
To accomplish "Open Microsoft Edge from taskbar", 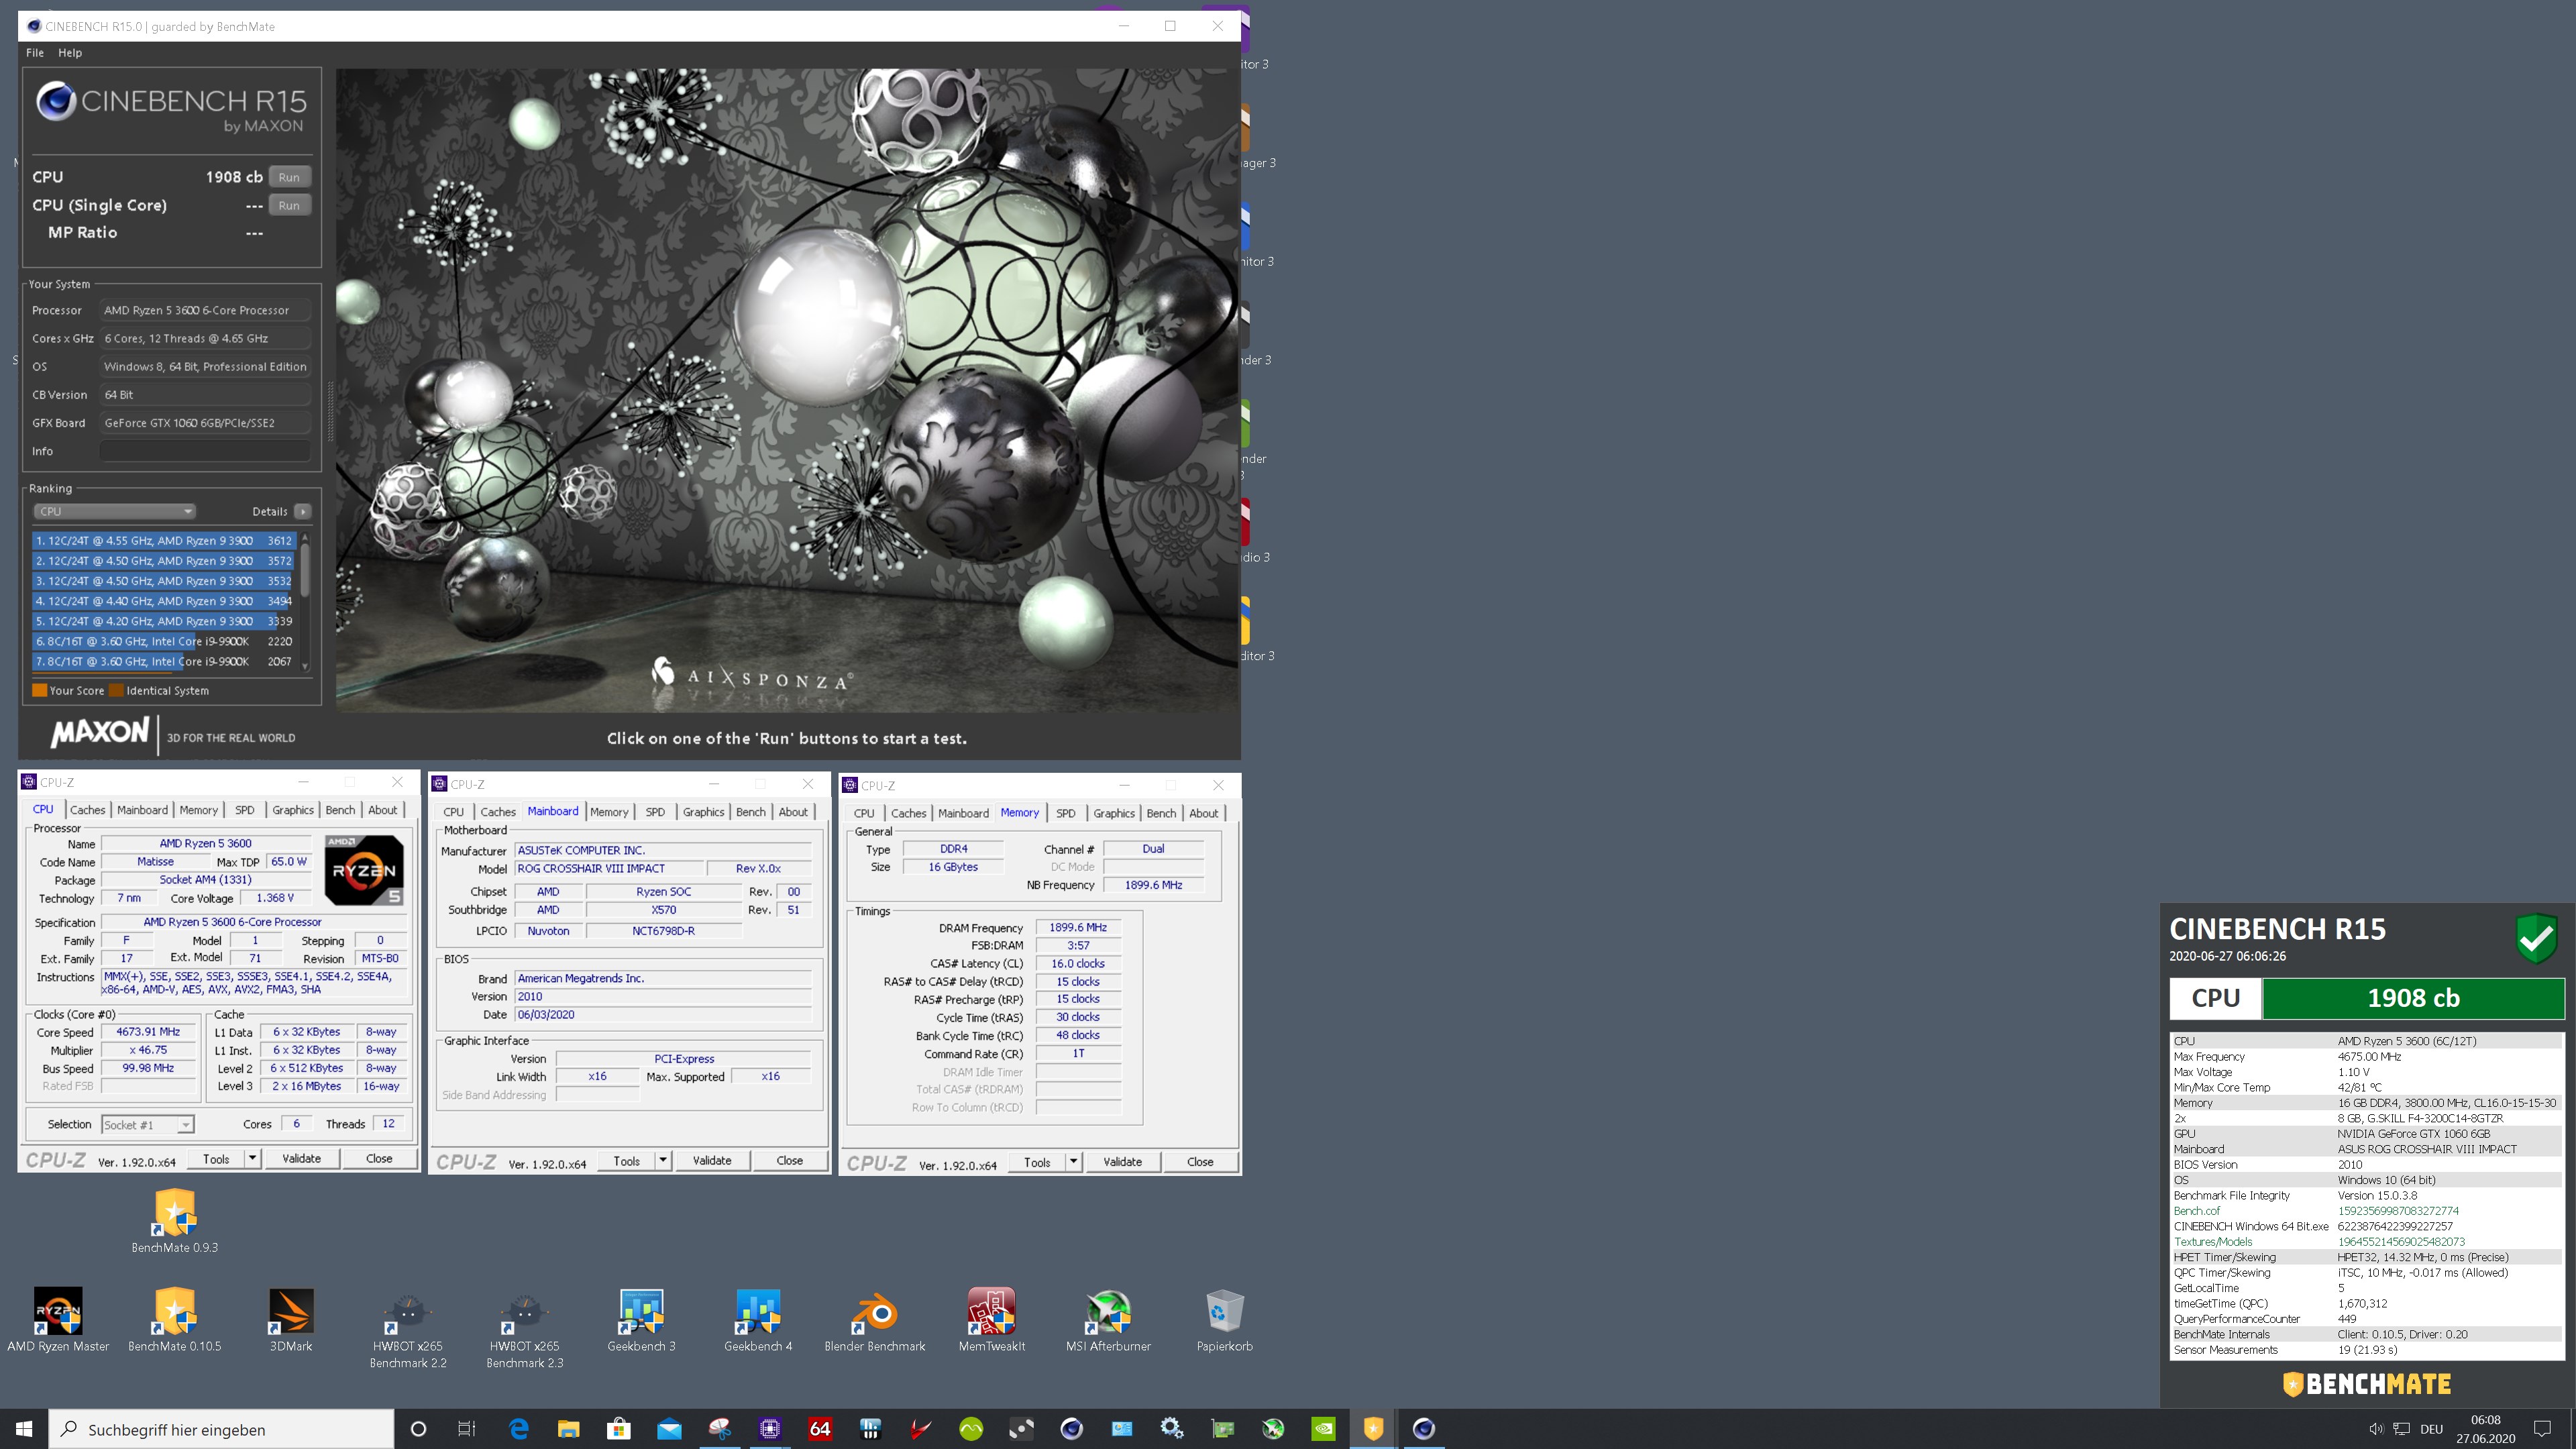I will point(519,1429).
